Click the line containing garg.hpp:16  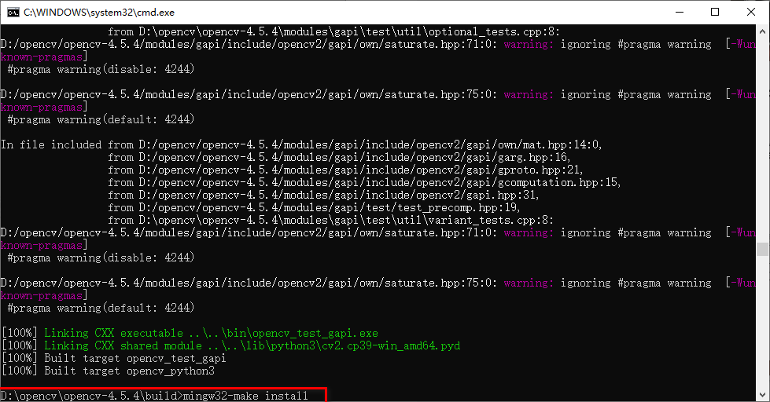[x=339, y=157]
